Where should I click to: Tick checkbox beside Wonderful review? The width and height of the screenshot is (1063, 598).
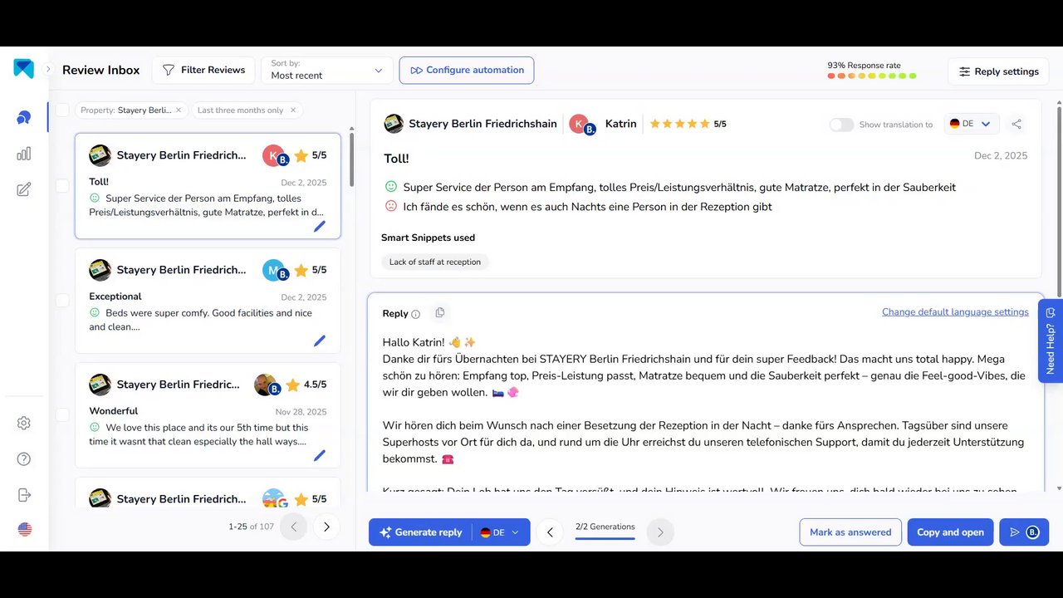point(62,414)
